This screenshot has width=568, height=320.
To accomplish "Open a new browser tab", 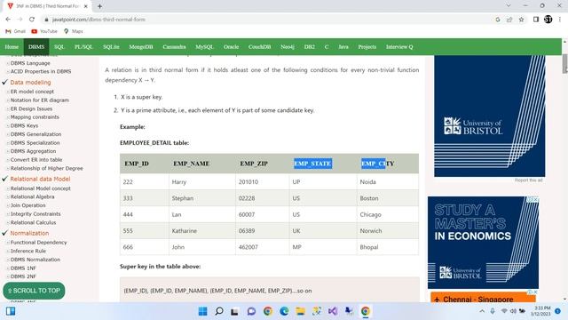I will tap(99, 6).
